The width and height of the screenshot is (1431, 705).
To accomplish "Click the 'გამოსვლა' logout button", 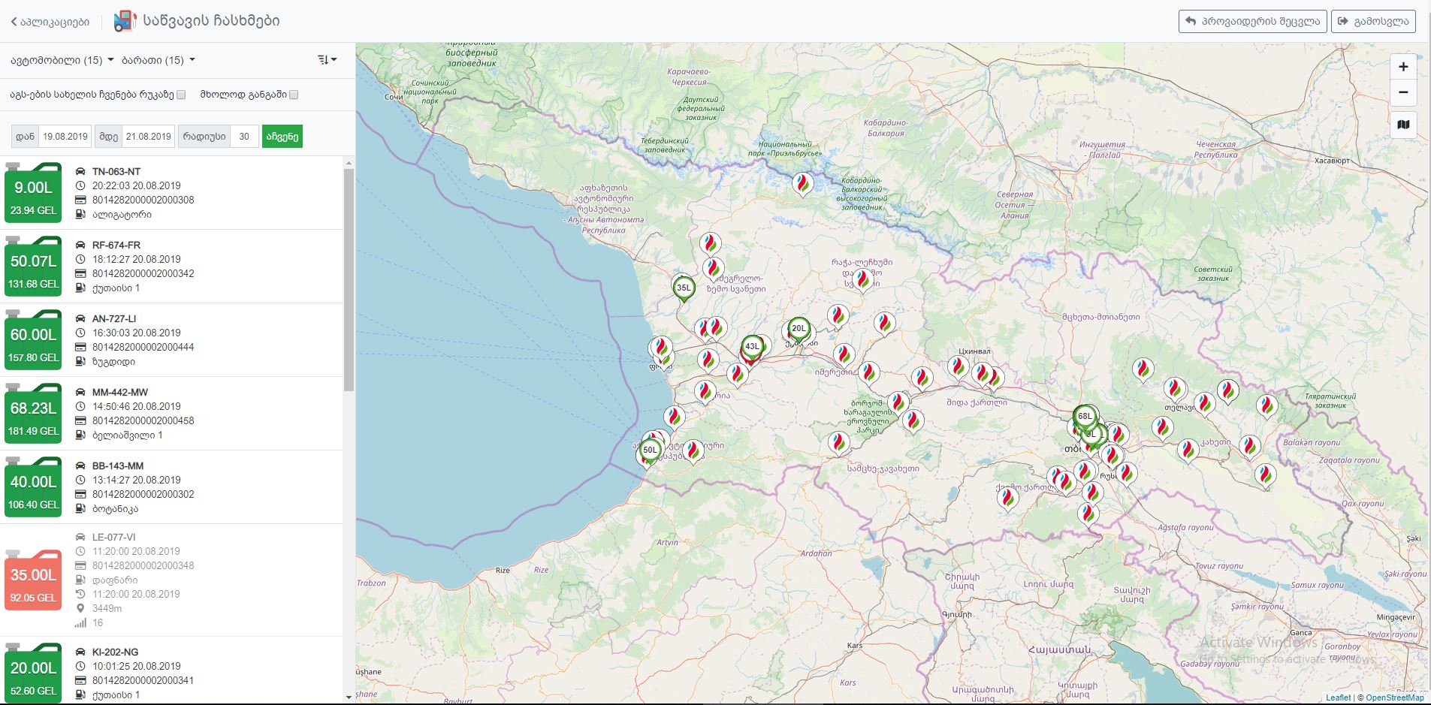I will coord(1373,21).
